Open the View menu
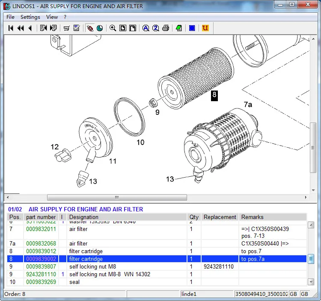This screenshot has width=321, height=301. [x=52, y=17]
